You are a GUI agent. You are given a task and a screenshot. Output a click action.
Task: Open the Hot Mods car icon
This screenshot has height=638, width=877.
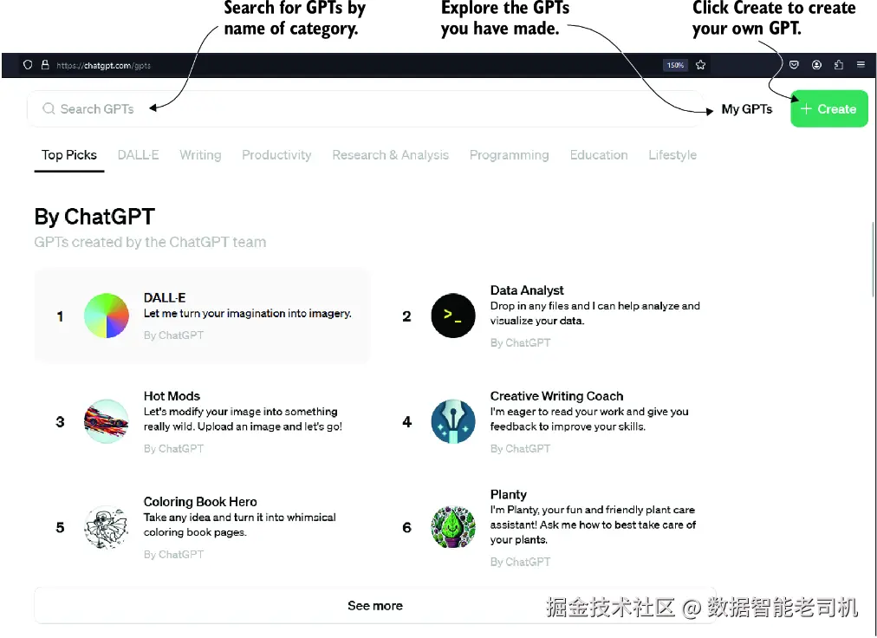point(107,421)
